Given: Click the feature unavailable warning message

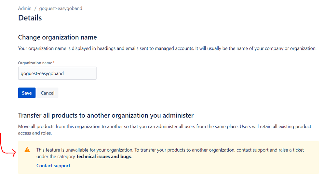Looking at the screenshot, I should 170,153.
